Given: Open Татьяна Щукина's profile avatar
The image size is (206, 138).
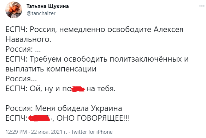Looking at the screenshot, I should 14,10.
